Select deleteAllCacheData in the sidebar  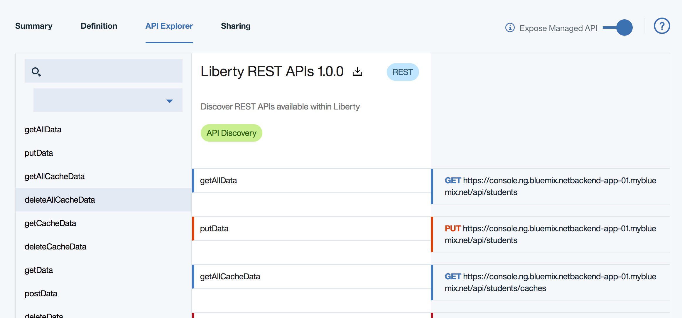[103, 200]
